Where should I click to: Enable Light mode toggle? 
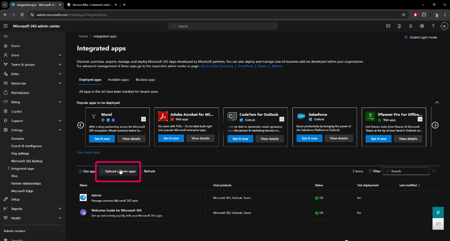click(420, 37)
